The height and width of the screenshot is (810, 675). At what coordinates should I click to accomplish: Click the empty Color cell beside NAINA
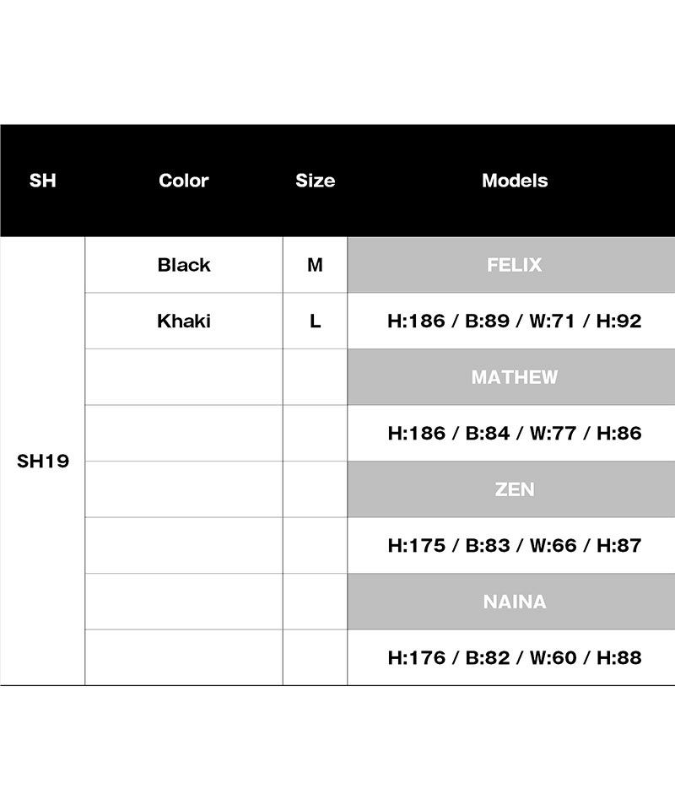point(183,602)
